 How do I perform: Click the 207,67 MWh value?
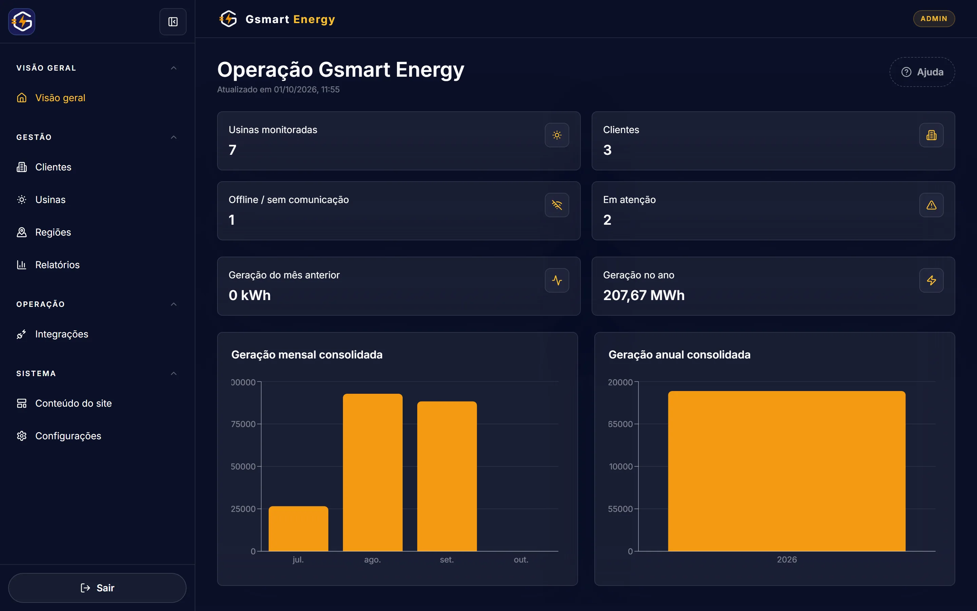(x=644, y=295)
